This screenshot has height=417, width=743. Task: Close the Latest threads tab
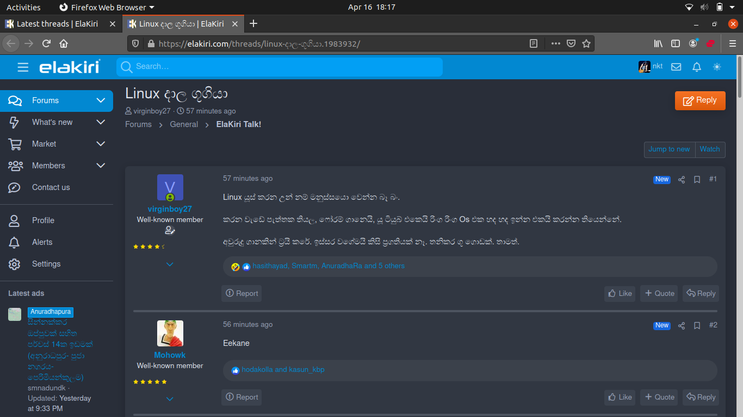[x=113, y=24]
